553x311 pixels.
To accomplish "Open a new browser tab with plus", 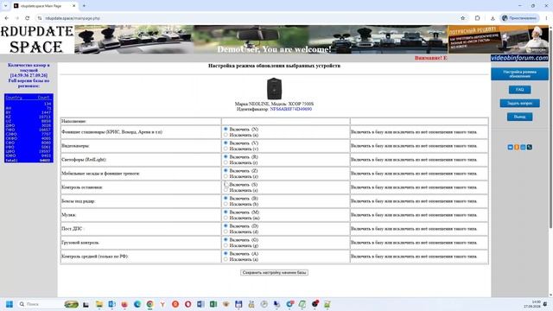I will click(84, 6).
